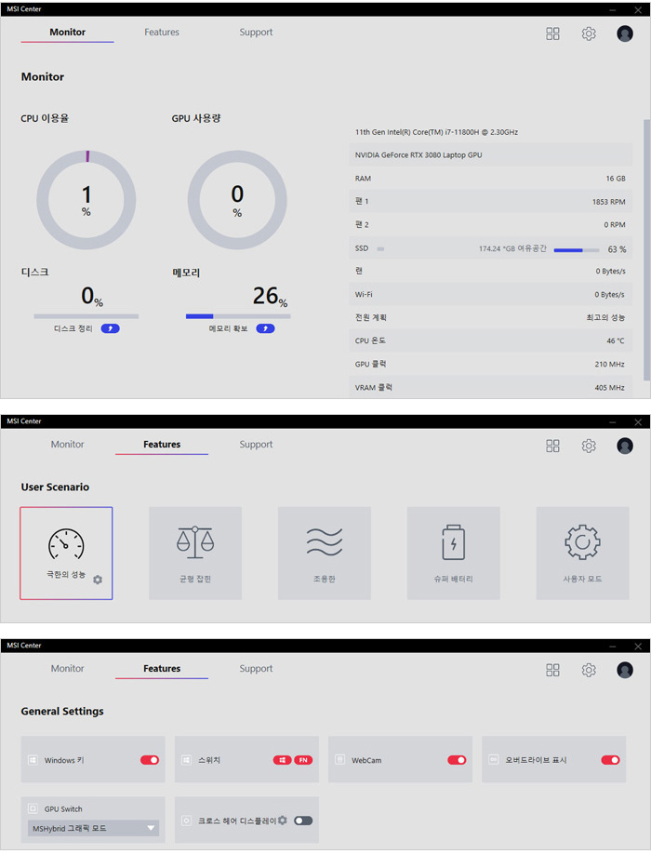
Task: Click the GPU Switch card icon
Action: (x=33, y=808)
